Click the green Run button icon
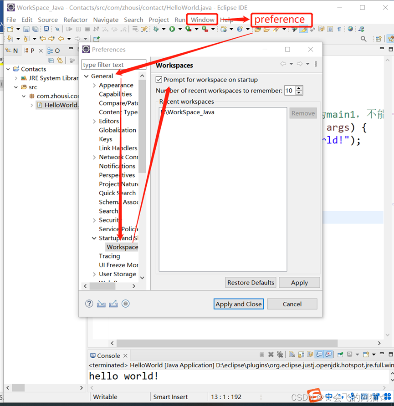Image resolution: width=394 pixels, height=406 pixels. tap(172, 29)
